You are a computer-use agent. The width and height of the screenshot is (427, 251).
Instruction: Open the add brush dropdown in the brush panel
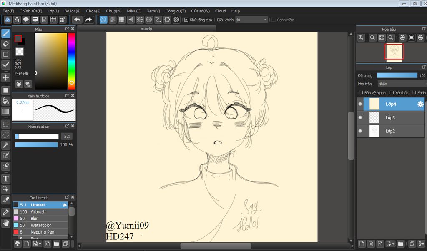[x=37, y=244]
